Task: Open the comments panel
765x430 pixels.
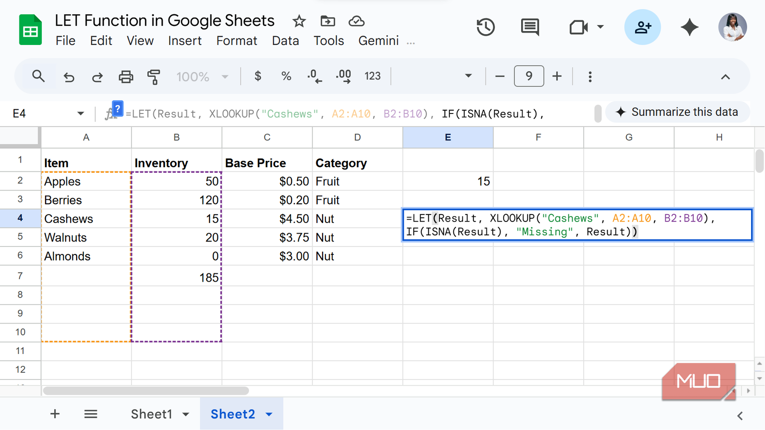Action: pyautogui.click(x=529, y=27)
